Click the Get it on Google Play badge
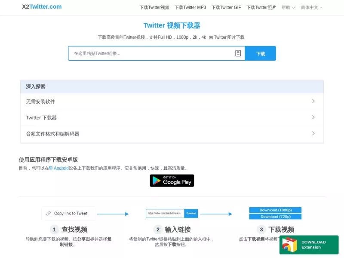The height and width of the screenshot is (258, 344). tap(172, 181)
